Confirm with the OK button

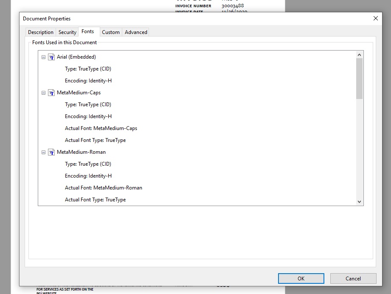(301, 279)
